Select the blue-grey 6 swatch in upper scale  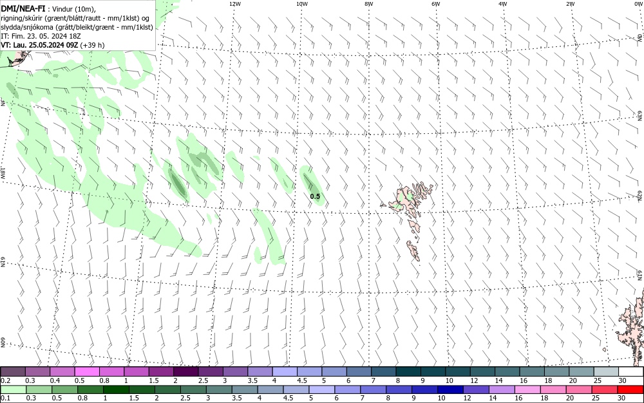pos(359,372)
